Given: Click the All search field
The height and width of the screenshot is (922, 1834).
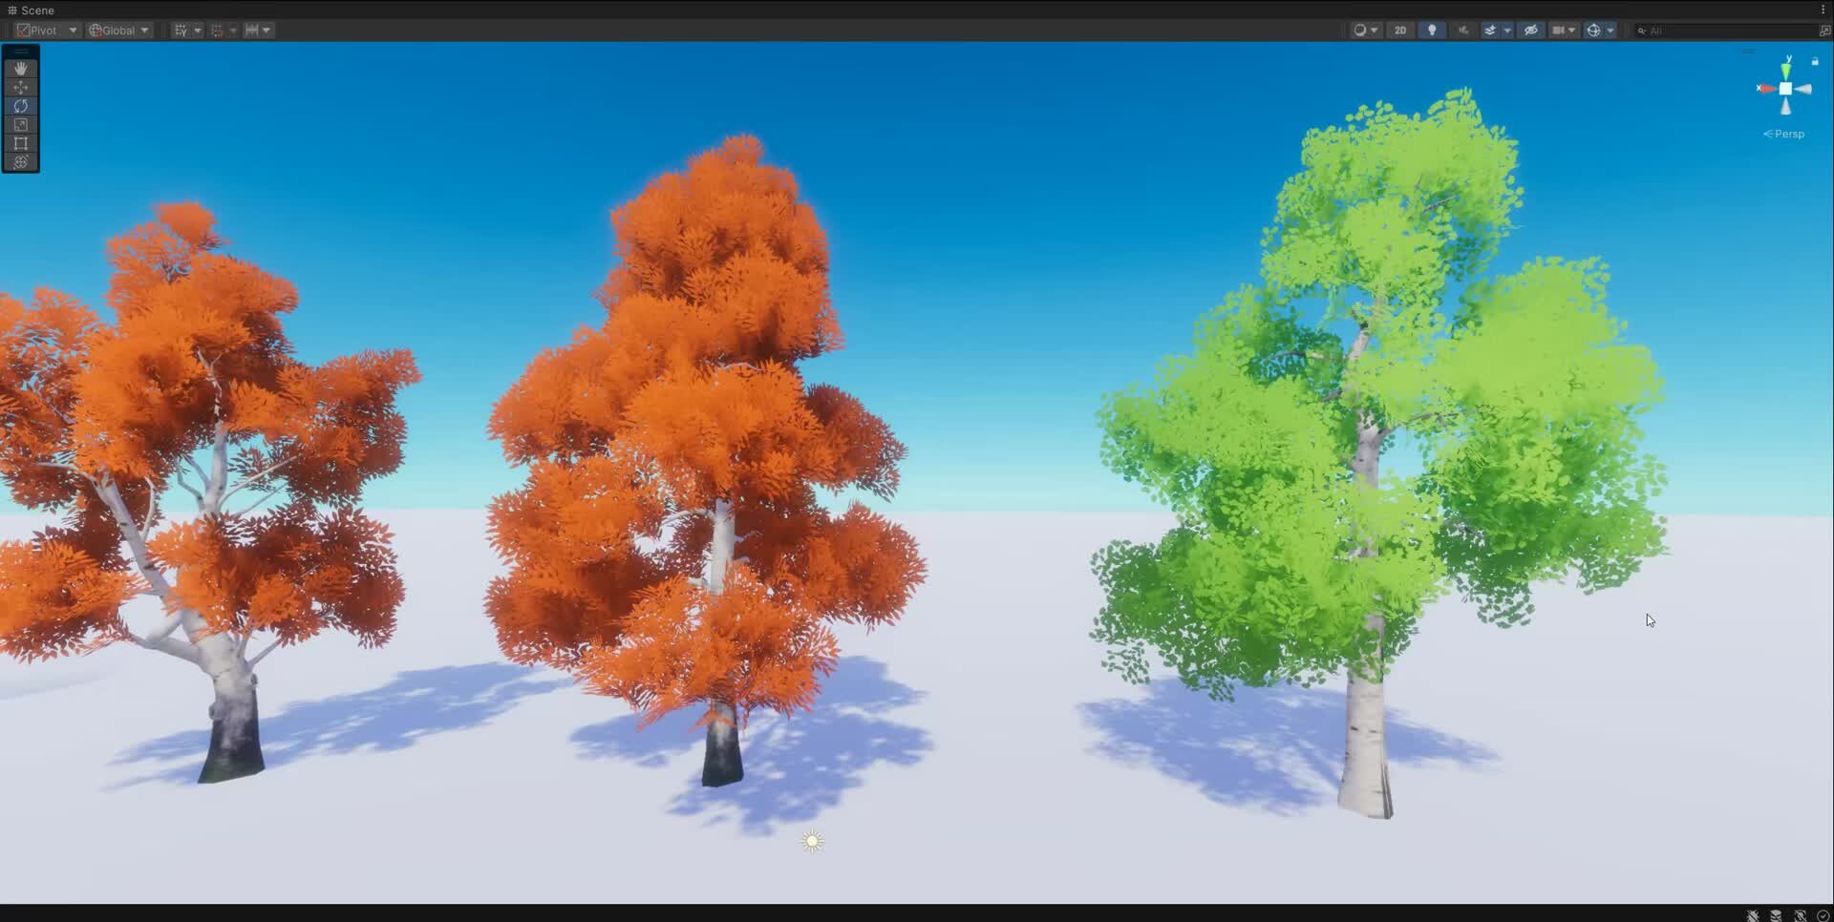Looking at the screenshot, I should 1710,30.
